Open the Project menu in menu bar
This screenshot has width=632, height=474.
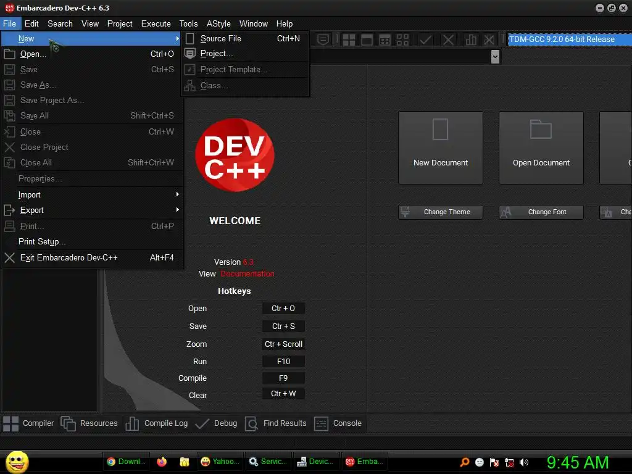click(120, 24)
